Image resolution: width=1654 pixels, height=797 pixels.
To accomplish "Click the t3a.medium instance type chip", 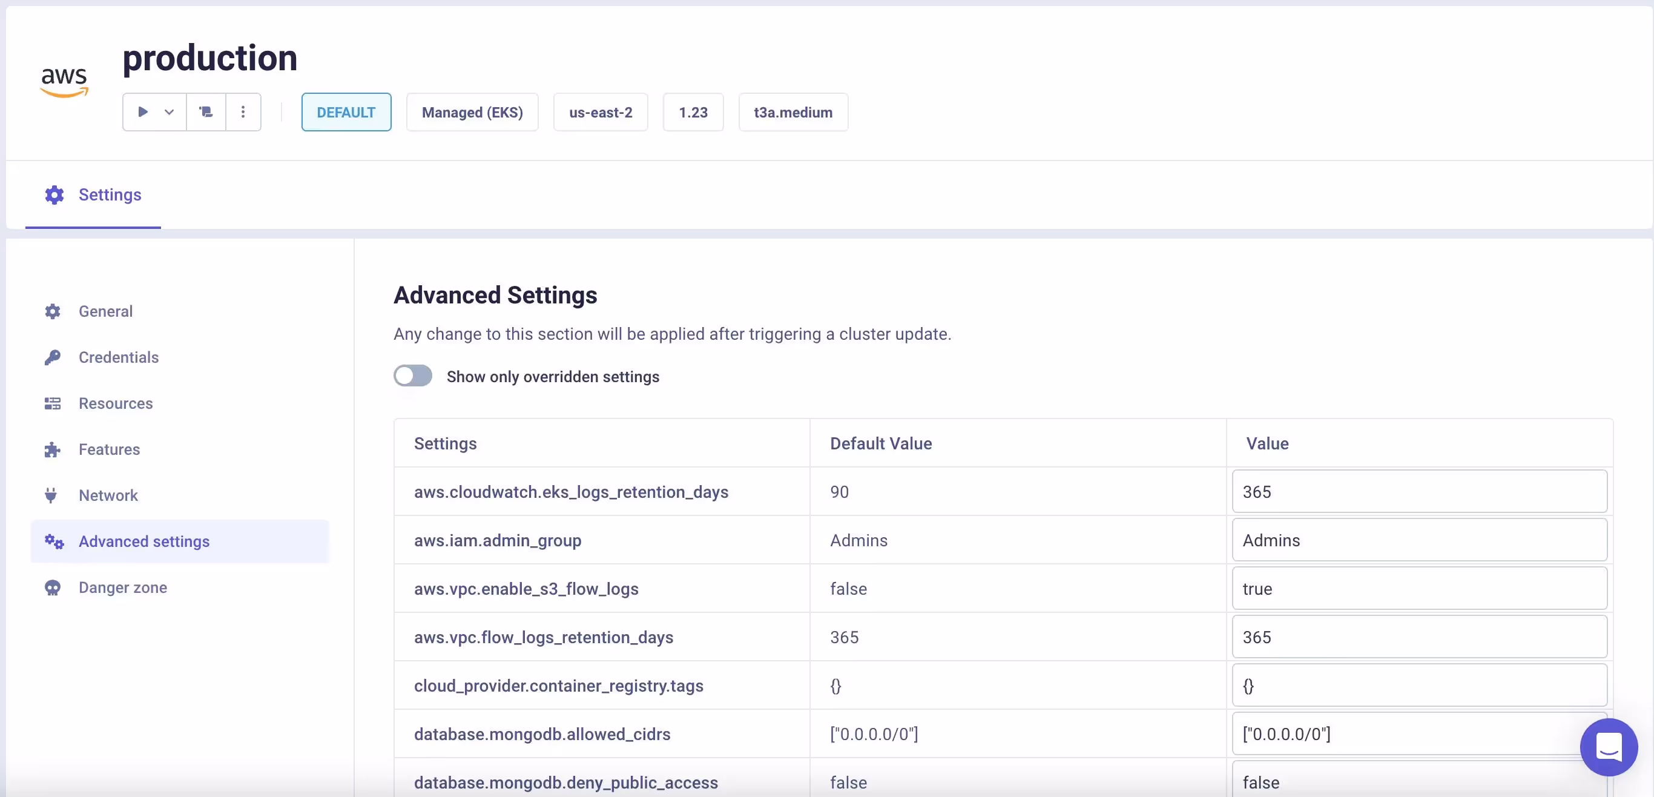I will [x=793, y=112].
